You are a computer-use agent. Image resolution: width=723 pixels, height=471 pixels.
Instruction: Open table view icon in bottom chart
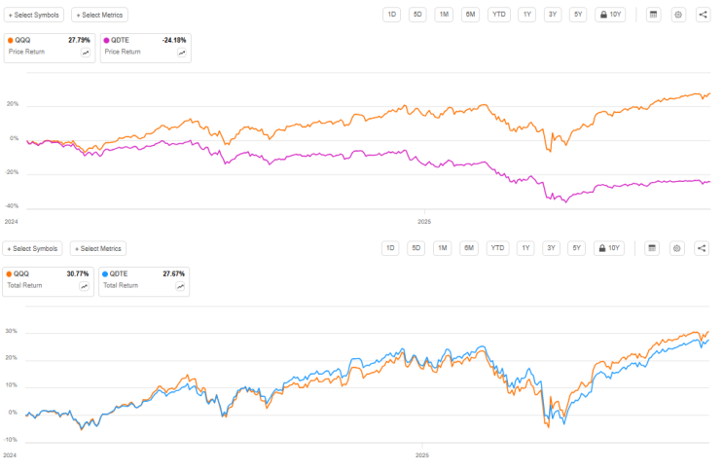[652, 248]
